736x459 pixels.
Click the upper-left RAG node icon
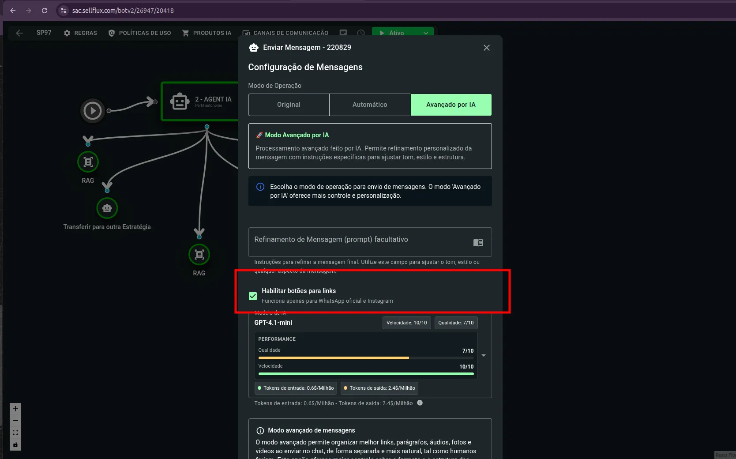(x=88, y=162)
